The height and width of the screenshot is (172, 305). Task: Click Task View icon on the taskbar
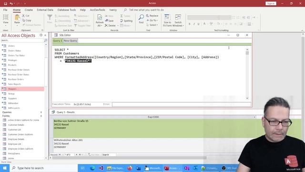(82, 168)
